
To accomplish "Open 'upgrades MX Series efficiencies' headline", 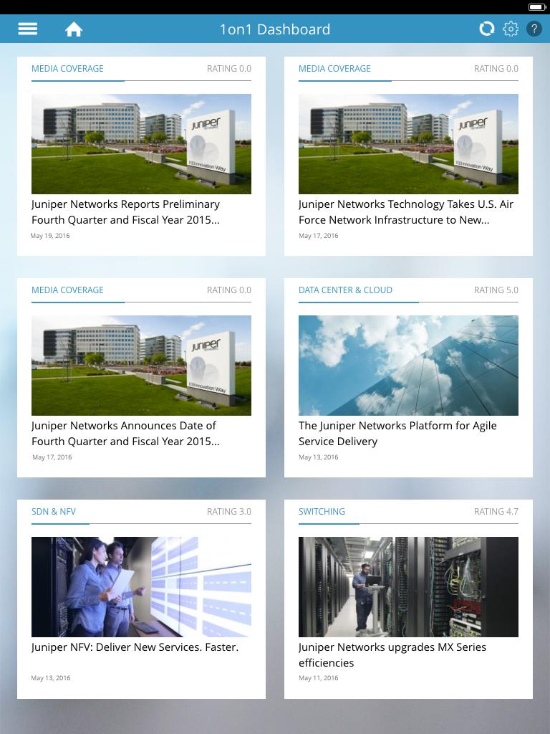I will click(392, 655).
